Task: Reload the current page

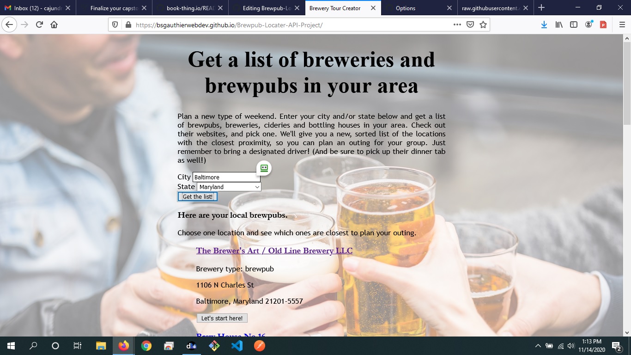Action: (x=39, y=24)
